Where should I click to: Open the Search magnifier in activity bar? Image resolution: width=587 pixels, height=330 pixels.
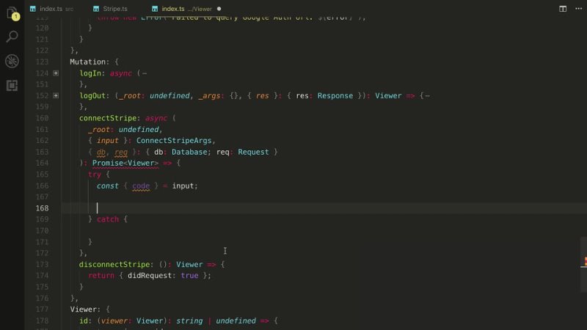pyautogui.click(x=12, y=37)
